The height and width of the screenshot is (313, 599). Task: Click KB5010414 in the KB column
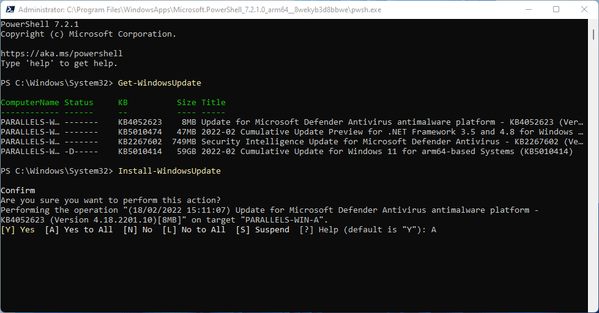(140, 152)
